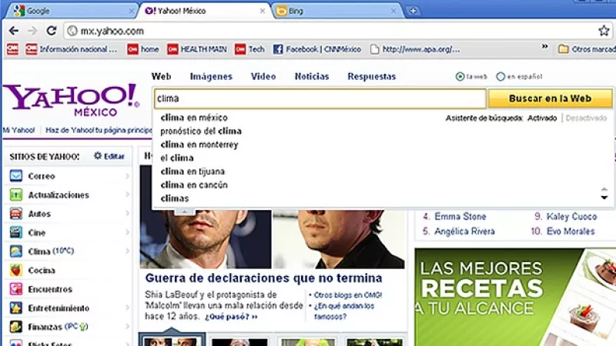The width and height of the screenshot is (616, 346).
Task: Open the Facebook | CNNMéxico bookmark
Action: (317, 49)
